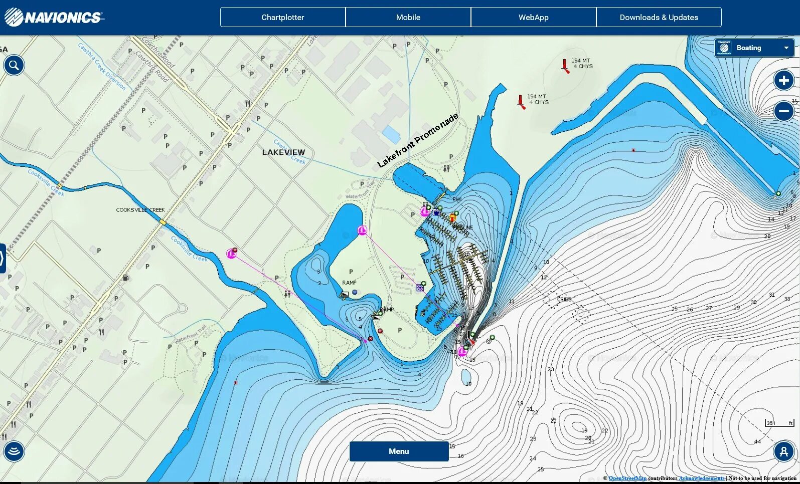The image size is (800, 484).
Task: Click the Navionics logo
Action: coord(54,18)
